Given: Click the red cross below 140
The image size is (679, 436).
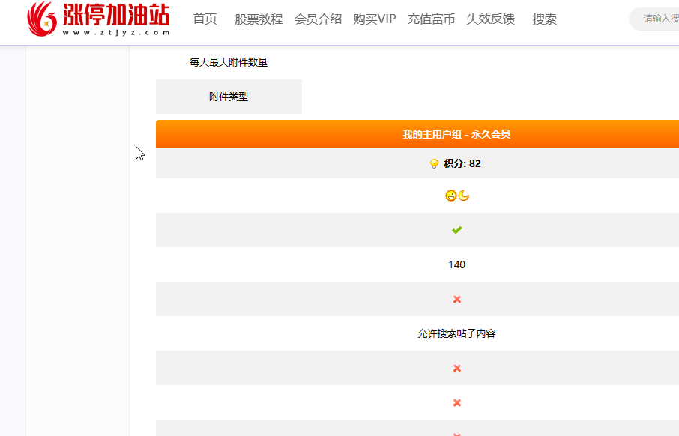Looking at the screenshot, I should 457,299.
